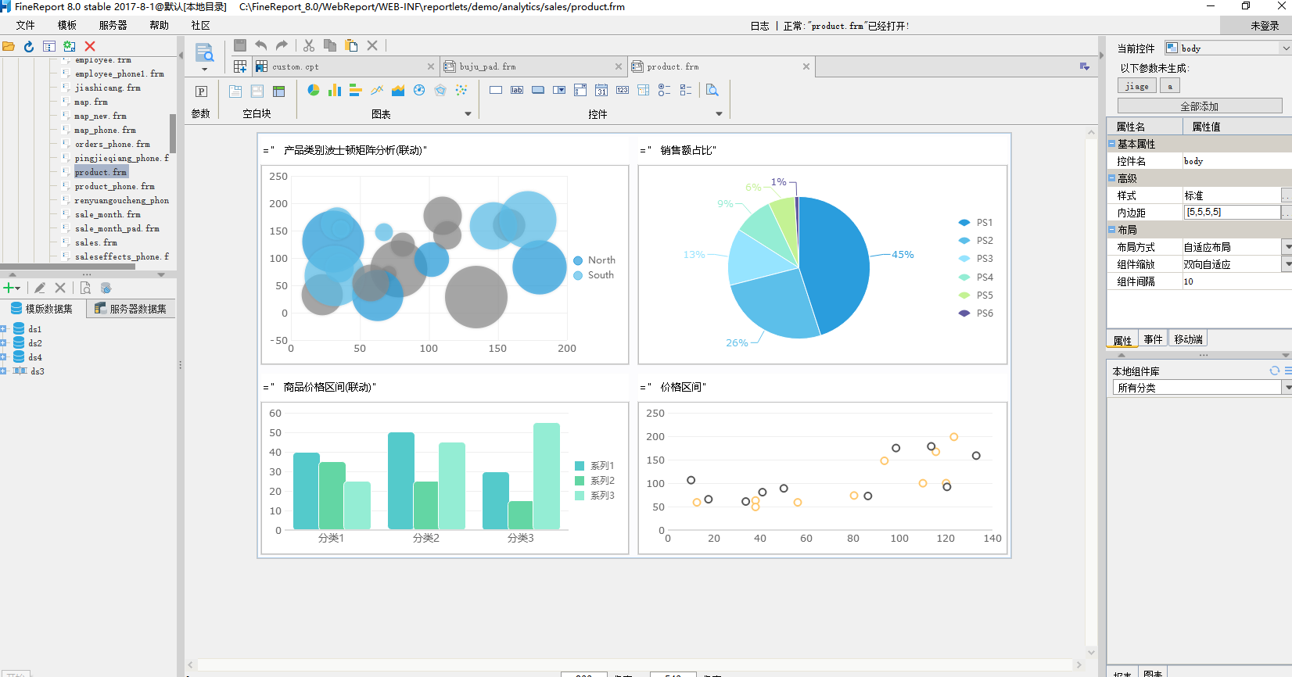
Task: Insert a text box widget
Action: (496, 90)
